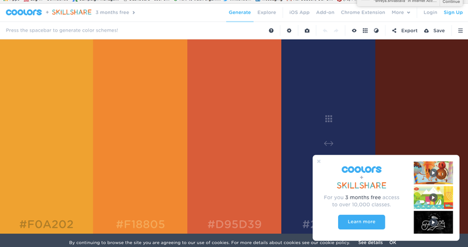Open the Chrome Extension link
The width and height of the screenshot is (468, 247).
pos(363,12)
